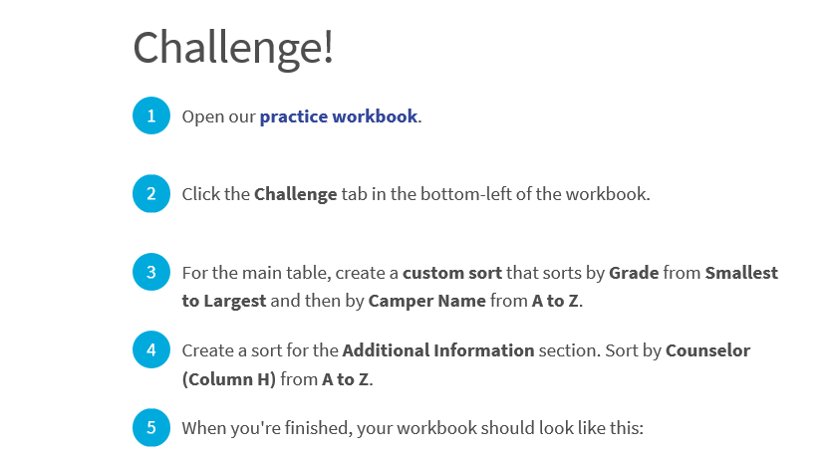Click the bold 'Grade' word in step 3
This screenshot has width=828, height=456.
[634, 273]
